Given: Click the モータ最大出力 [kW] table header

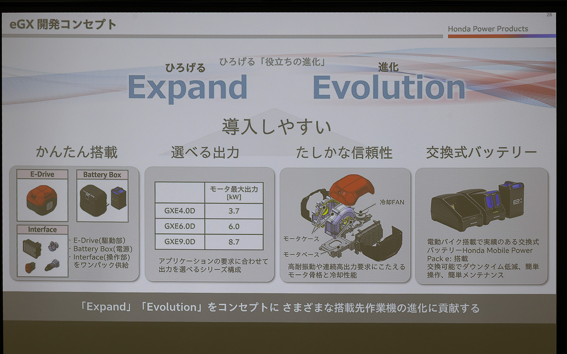Looking at the screenshot, I should point(234,193).
